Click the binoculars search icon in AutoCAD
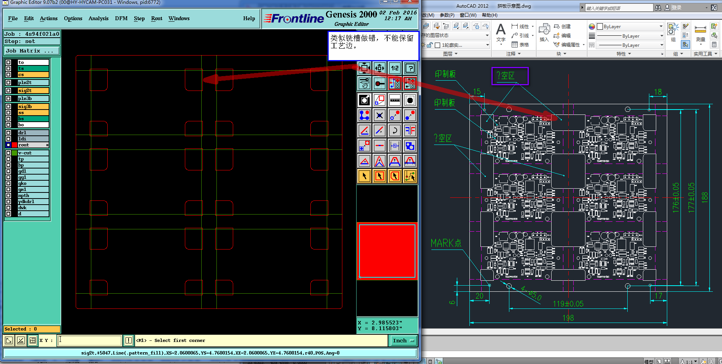Screen dimensions: 722x364 (x=658, y=8)
